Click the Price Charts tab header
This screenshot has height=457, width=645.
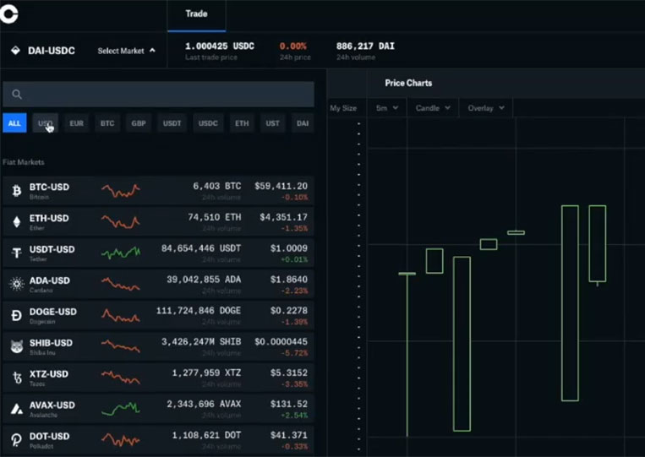408,83
